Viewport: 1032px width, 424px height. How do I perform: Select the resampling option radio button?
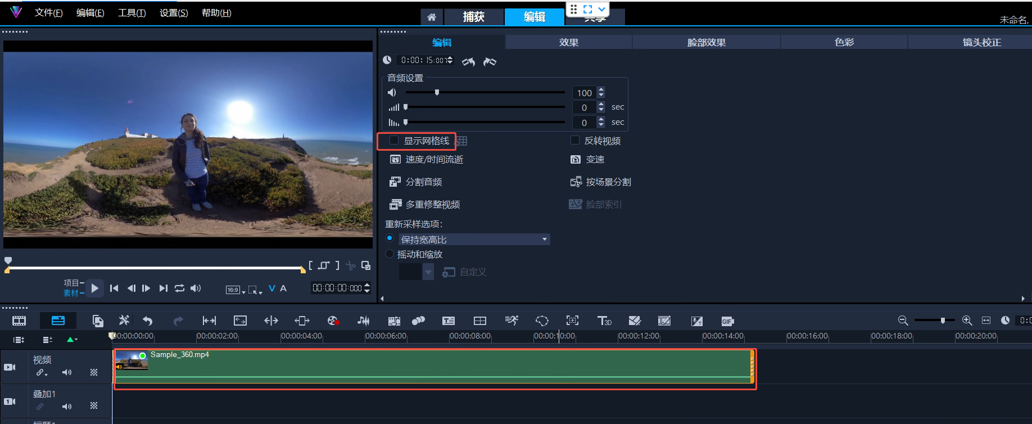pyautogui.click(x=390, y=238)
